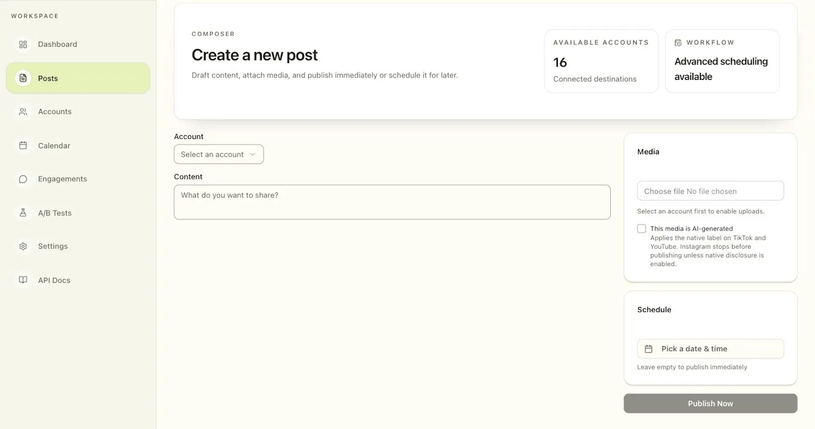Focus the Content text area
Image resolution: width=815 pixels, height=429 pixels.
(392, 202)
